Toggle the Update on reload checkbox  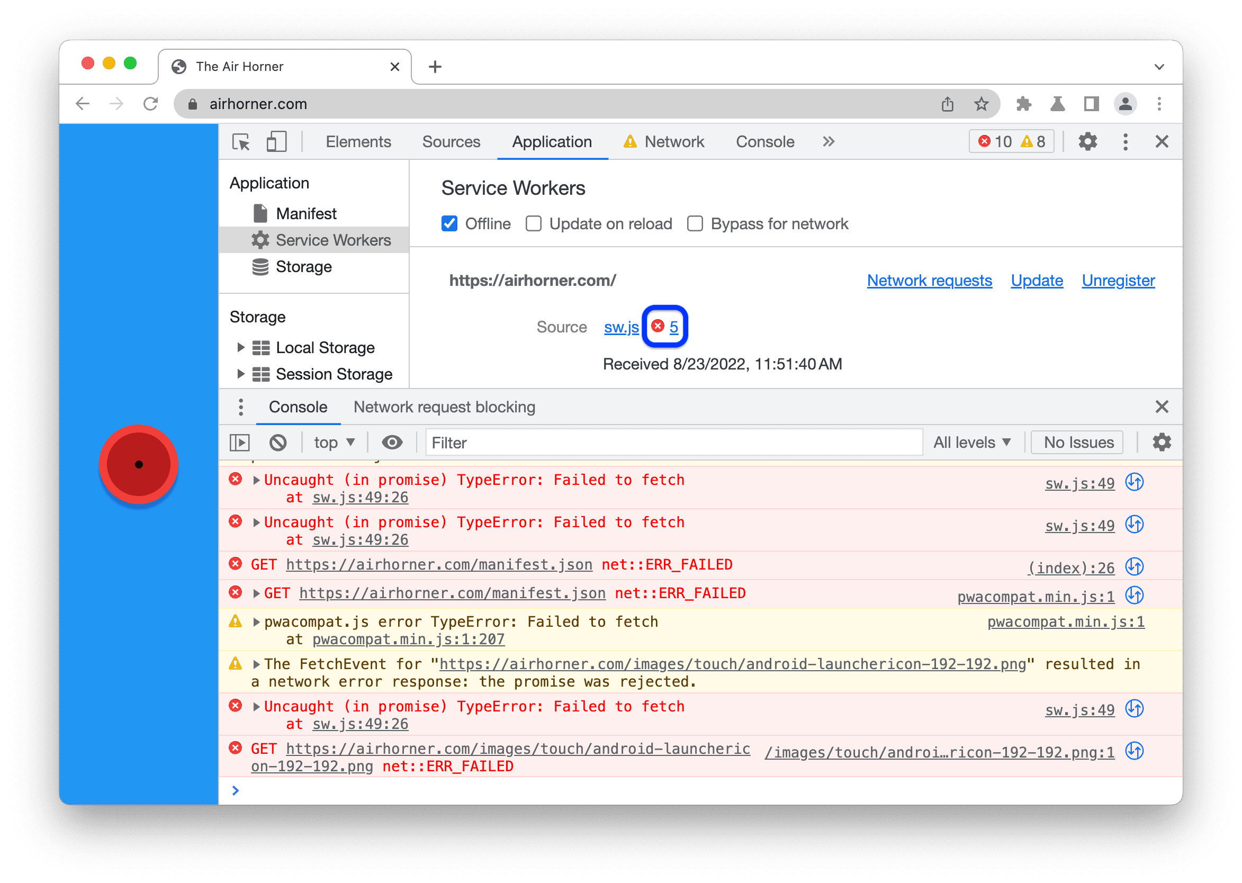(x=533, y=223)
